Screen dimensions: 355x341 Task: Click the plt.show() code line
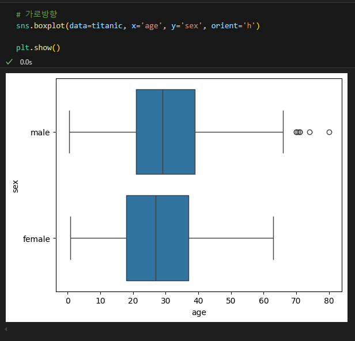pos(38,48)
